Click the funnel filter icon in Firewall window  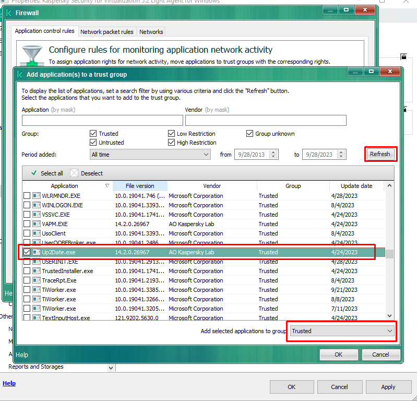pos(32,55)
